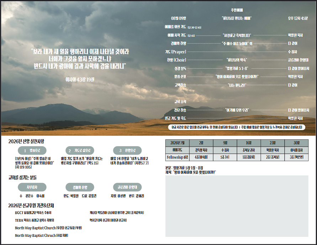Click '인도: 박일환' worship leader text

pos(71,196)
